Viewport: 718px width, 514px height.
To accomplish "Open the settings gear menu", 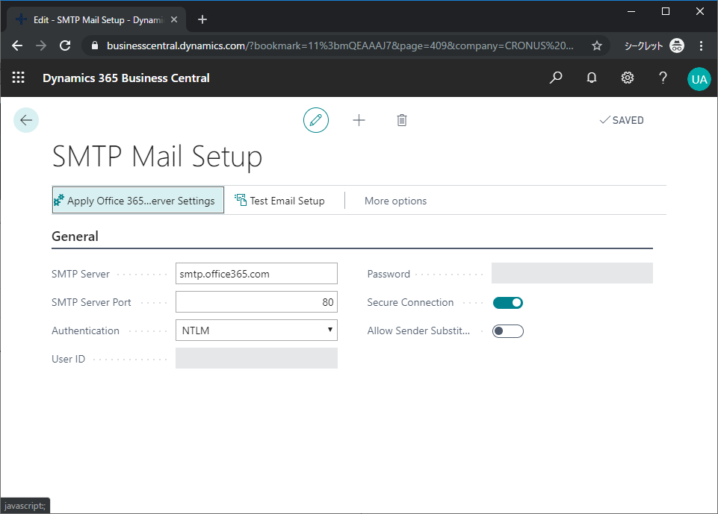I will (628, 78).
